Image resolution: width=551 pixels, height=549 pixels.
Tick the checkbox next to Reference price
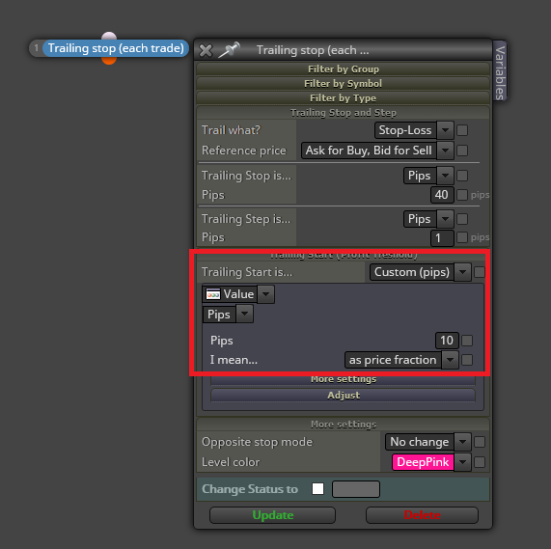click(462, 151)
